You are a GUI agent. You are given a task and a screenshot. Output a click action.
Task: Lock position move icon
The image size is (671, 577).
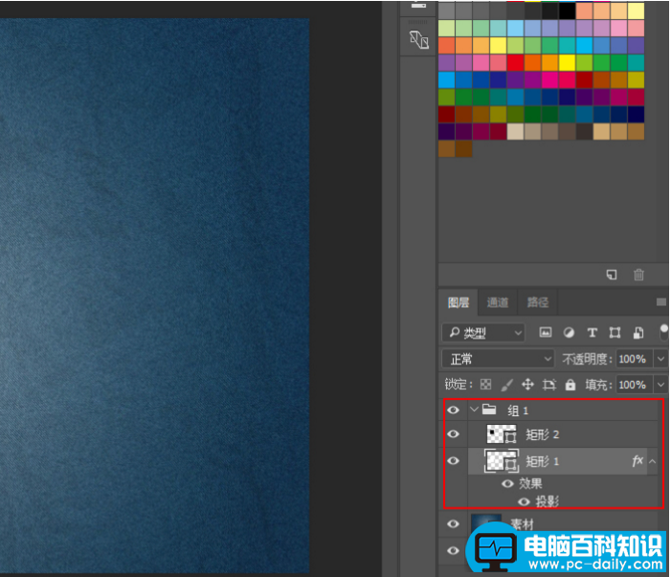click(x=527, y=384)
